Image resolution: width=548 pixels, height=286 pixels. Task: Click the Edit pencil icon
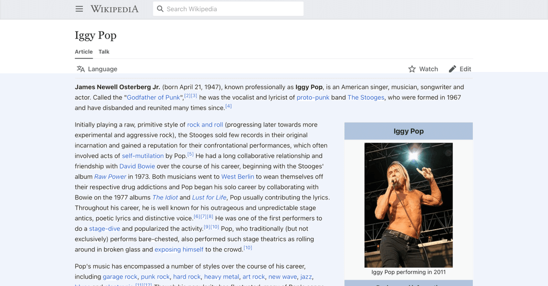click(452, 69)
